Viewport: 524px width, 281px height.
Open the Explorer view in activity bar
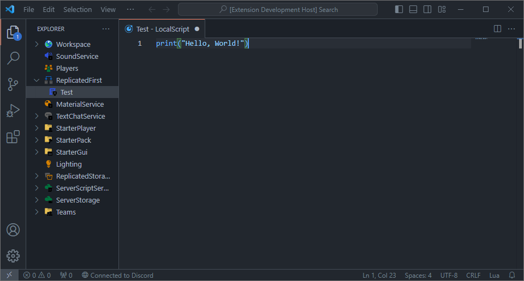click(13, 33)
